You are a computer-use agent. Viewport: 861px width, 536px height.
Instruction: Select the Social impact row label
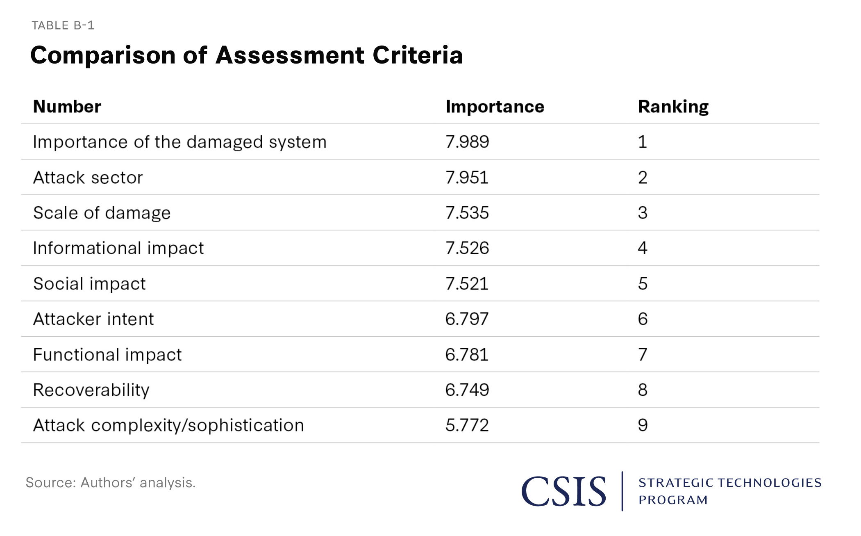(x=89, y=284)
